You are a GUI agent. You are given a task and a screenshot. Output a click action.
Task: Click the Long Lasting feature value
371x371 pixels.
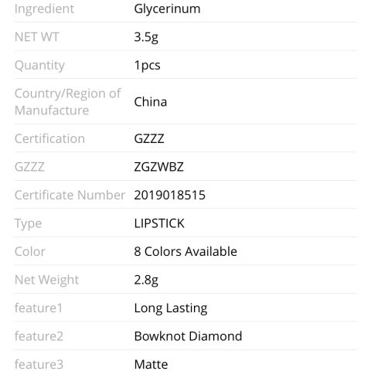click(x=171, y=308)
